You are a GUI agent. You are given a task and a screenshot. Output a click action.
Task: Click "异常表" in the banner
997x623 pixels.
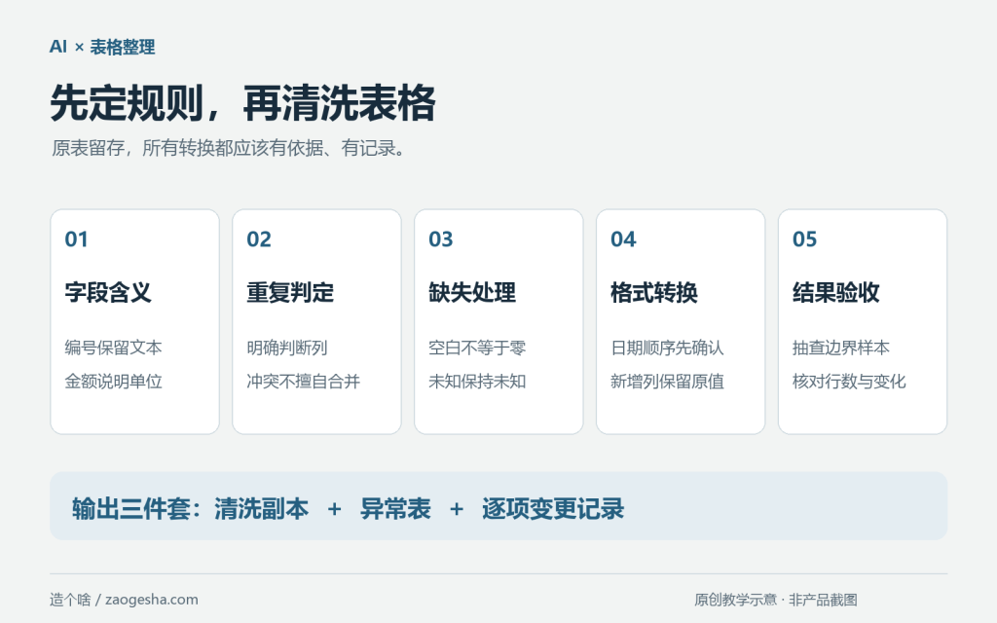click(x=395, y=508)
